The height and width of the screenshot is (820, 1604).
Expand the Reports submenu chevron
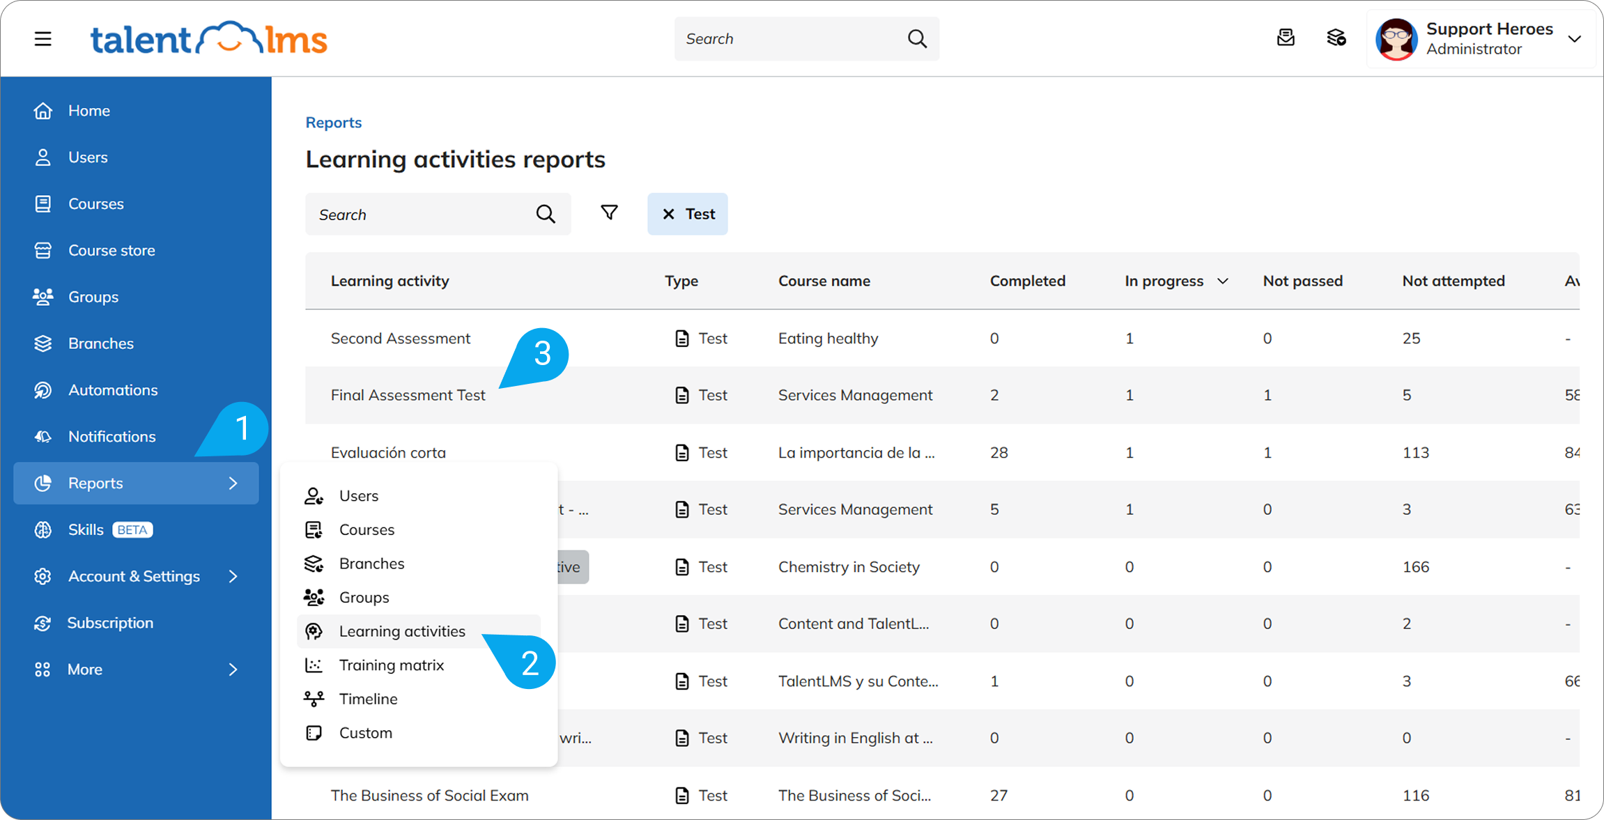click(x=233, y=483)
